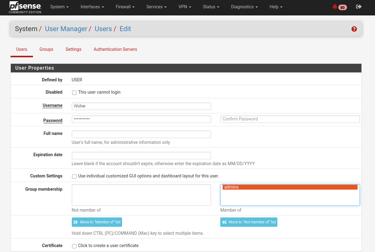Image resolution: width=375 pixels, height=252 pixels.
Task: Click the pfSense Community Edition logo
Action: click(x=25, y=7)
